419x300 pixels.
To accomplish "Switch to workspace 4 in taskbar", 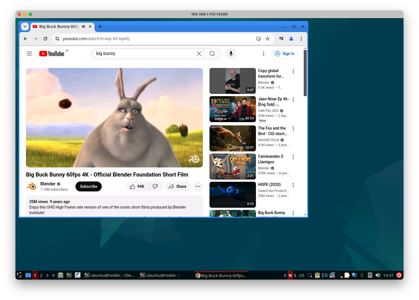I will [x=53, y=275].
